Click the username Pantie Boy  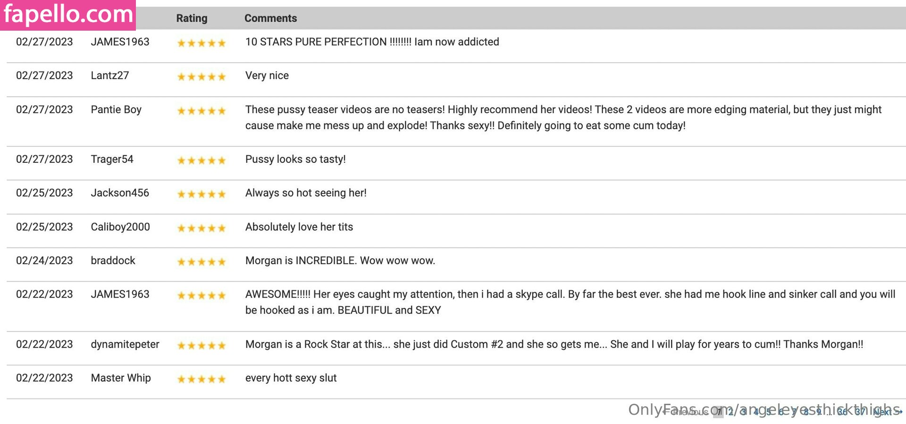click(x=116, y=110)
